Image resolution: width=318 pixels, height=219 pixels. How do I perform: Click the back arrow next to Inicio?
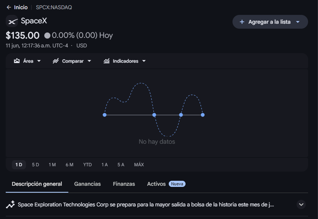point(9,8)
